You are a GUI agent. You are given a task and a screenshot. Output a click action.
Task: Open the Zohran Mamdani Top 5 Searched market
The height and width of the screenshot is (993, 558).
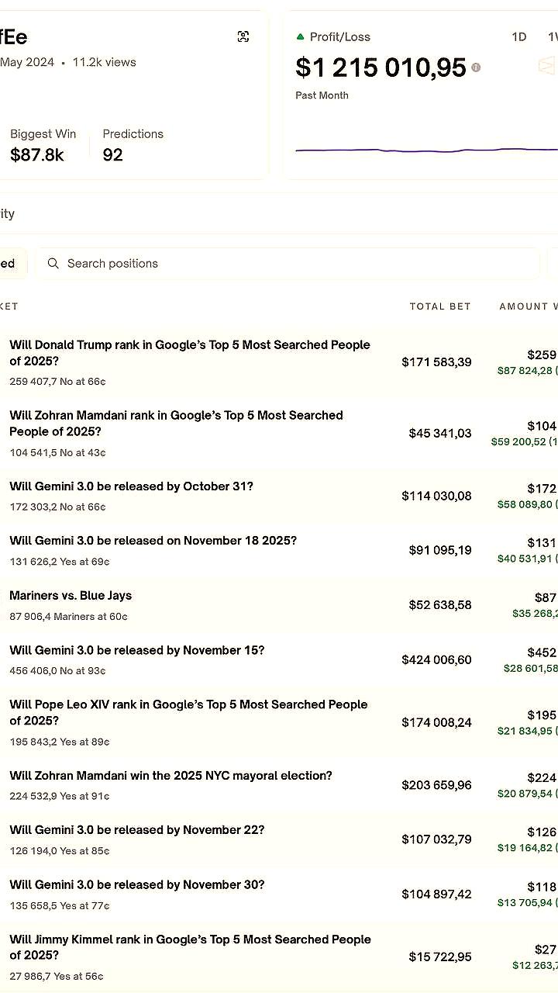coord(176,424)
